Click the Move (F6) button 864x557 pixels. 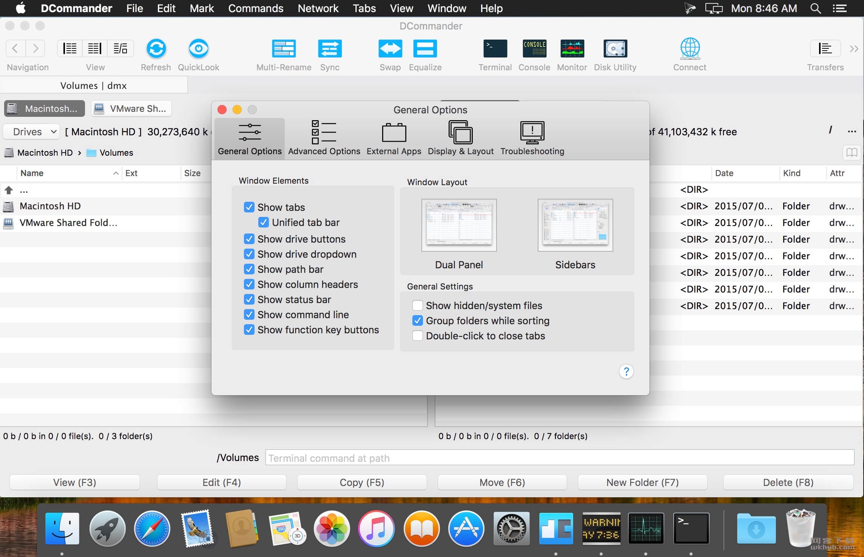[x=502, y=482]
